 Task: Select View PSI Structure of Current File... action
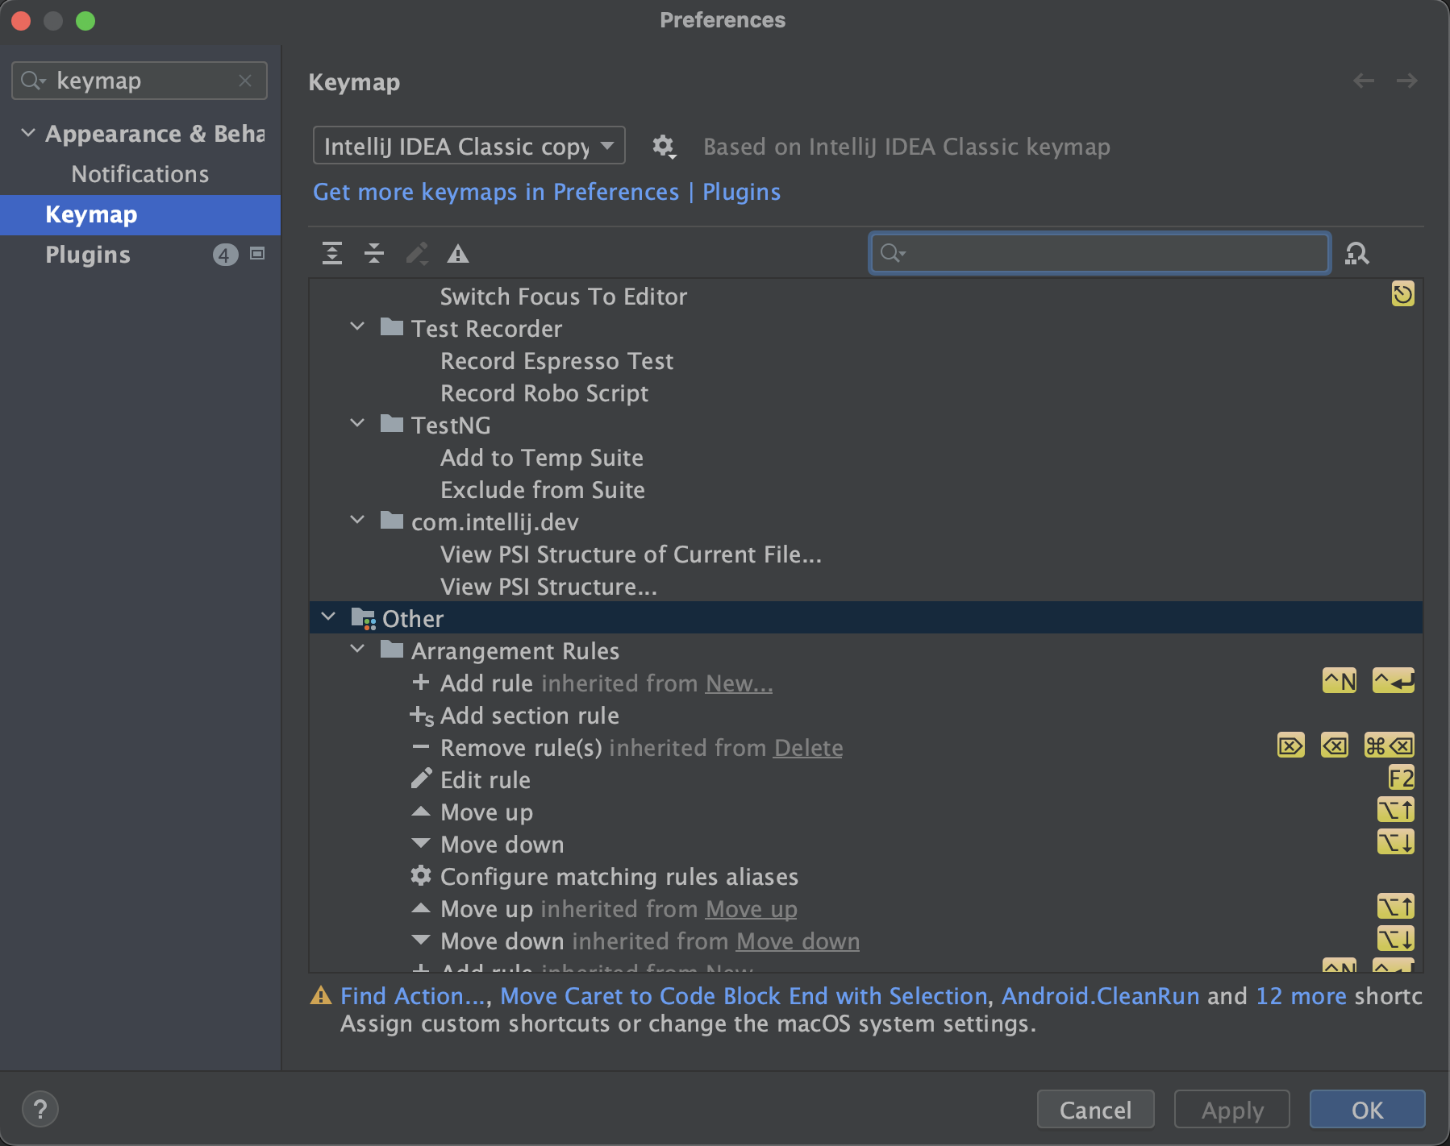pyautogui.click(x=865, y=554)
